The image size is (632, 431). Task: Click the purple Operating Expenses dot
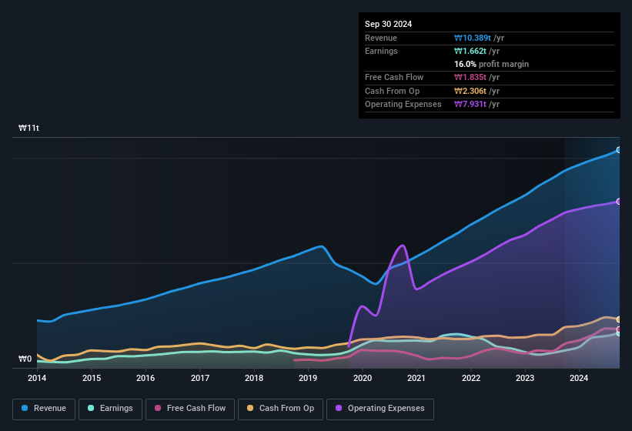(x=339, y=409)
